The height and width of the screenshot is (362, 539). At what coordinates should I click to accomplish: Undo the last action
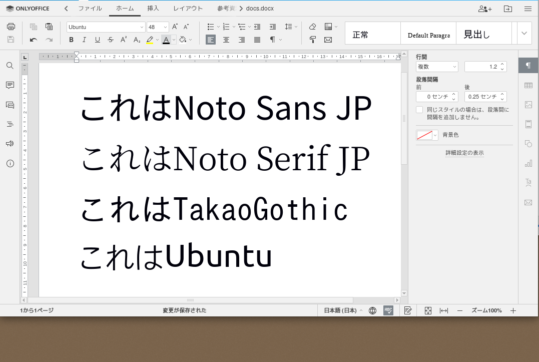34,40
